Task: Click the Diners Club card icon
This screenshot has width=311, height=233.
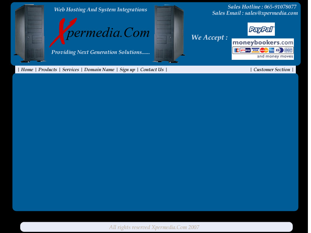Action: pos(279,50)
